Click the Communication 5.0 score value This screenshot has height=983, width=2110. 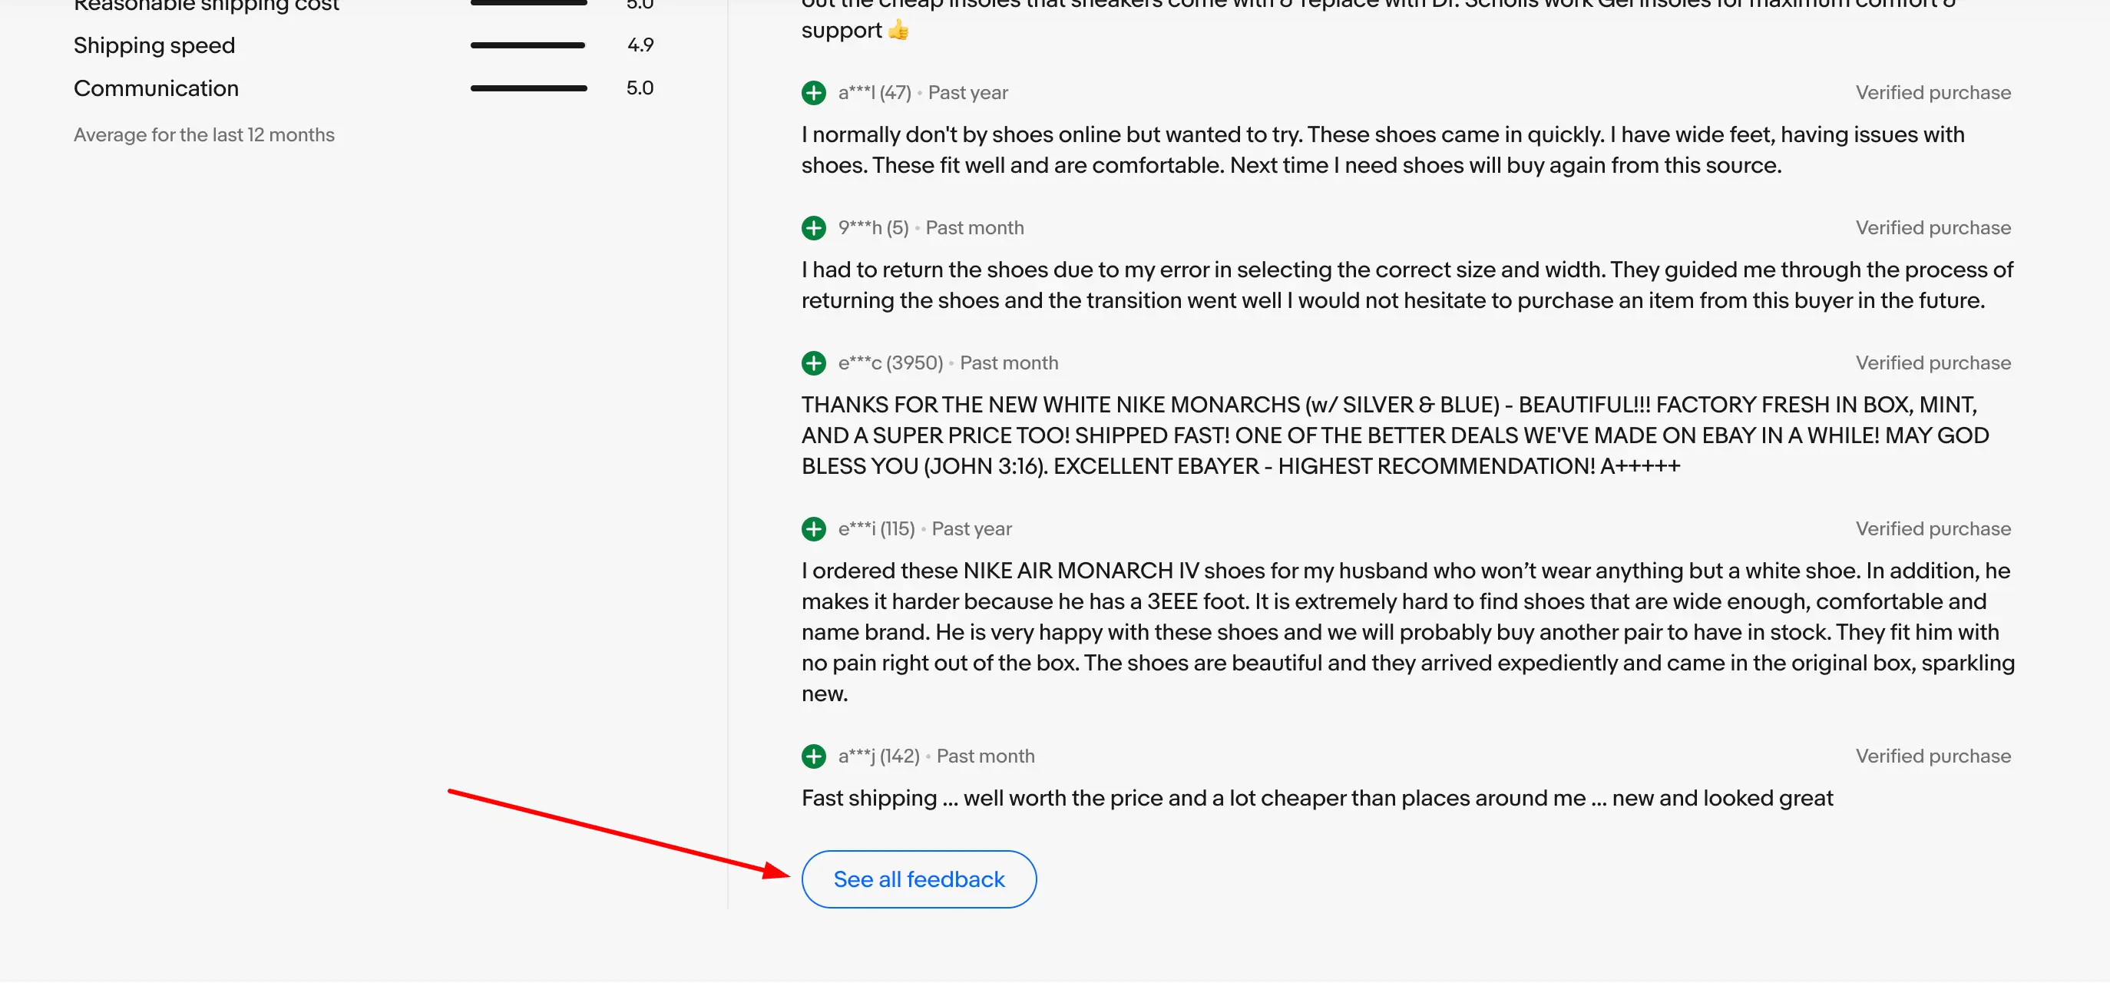point(640,88)
